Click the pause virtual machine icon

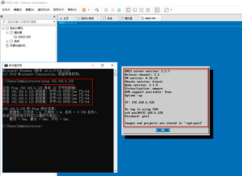(84, 10)
